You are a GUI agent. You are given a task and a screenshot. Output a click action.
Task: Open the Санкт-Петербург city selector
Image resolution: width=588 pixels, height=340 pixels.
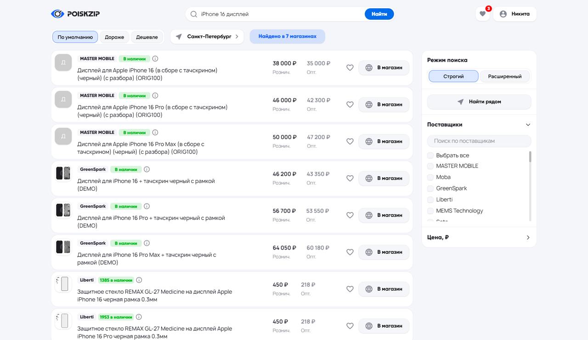(208, 37)
